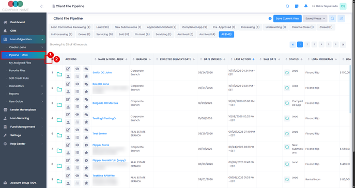355x188 pixels.
Task: Select the All (143) tab
Action: tap(226, 35)
